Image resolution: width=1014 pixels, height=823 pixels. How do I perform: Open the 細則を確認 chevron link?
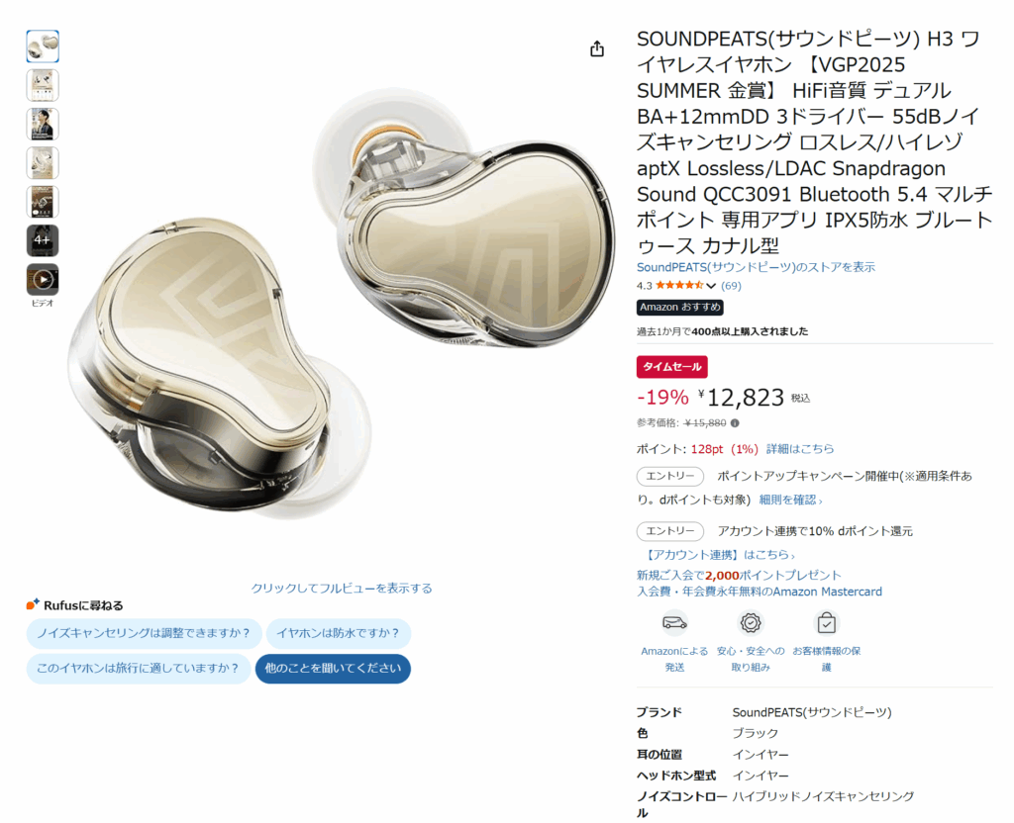(790, 500)
